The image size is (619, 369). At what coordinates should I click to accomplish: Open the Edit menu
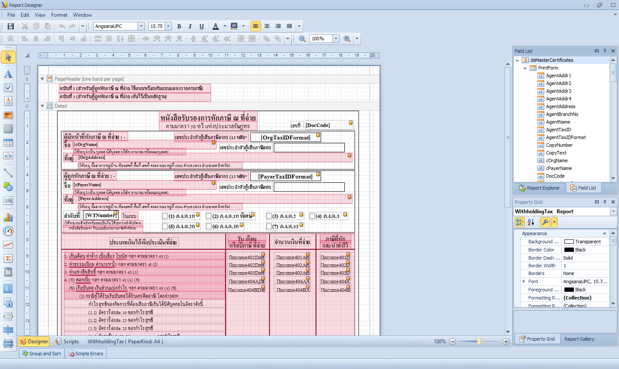coord(25,15)
